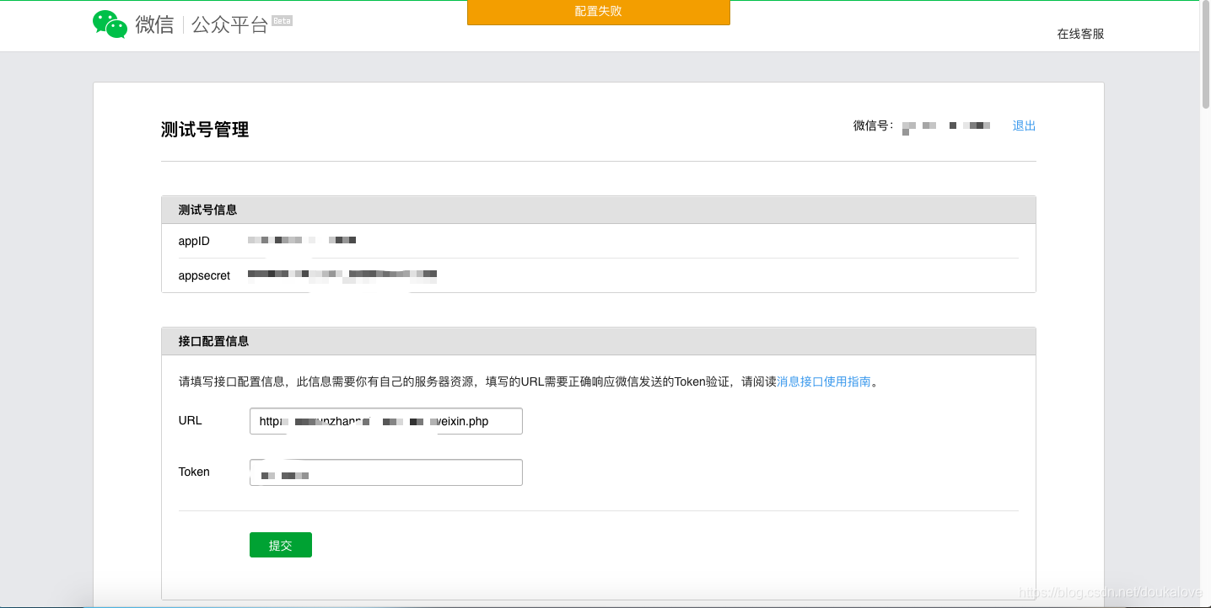Click the 配置失败 notification banner
The image size is (1211, 608).
click(x=599, y=12)
